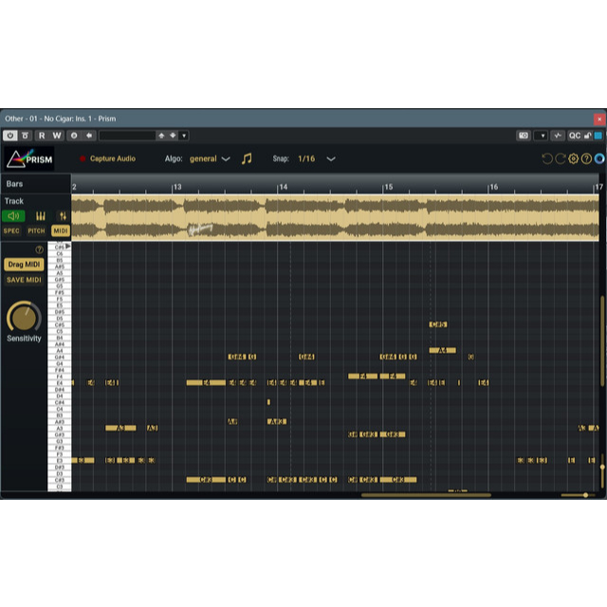607x607 pixels.
Task: Click the blue square icon in the top toolbar
Action: point(598,136)
